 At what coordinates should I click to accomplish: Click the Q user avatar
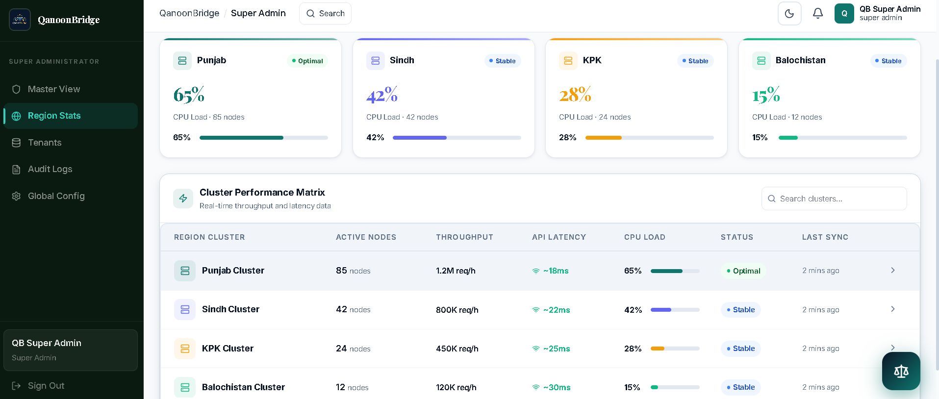tap(844, 14)
